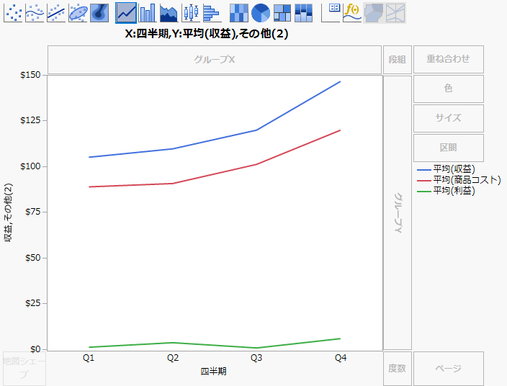Click the $125 Y axis tick label
Viewport: 507px width, 386px height.
[30, 120]
